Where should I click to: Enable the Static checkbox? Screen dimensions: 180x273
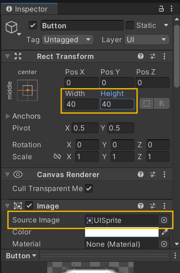click(130, 25)
